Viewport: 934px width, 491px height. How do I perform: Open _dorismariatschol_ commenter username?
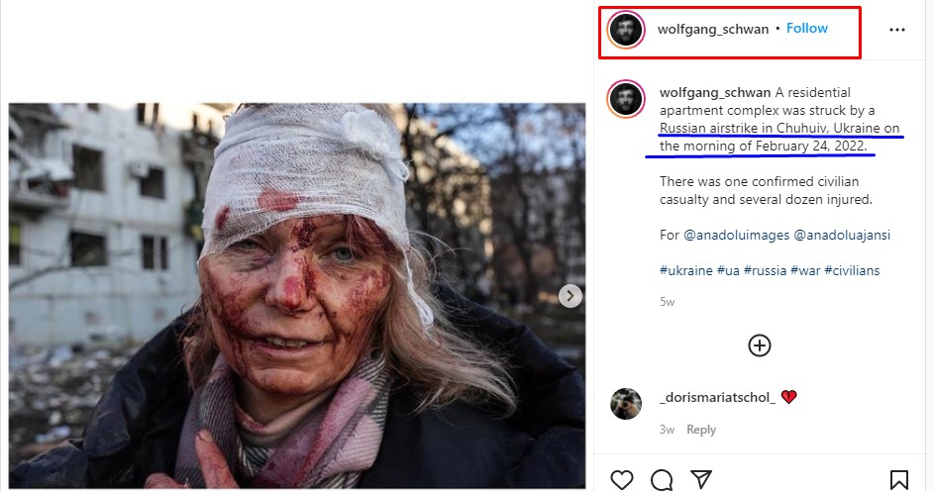(x=717, y=397)
